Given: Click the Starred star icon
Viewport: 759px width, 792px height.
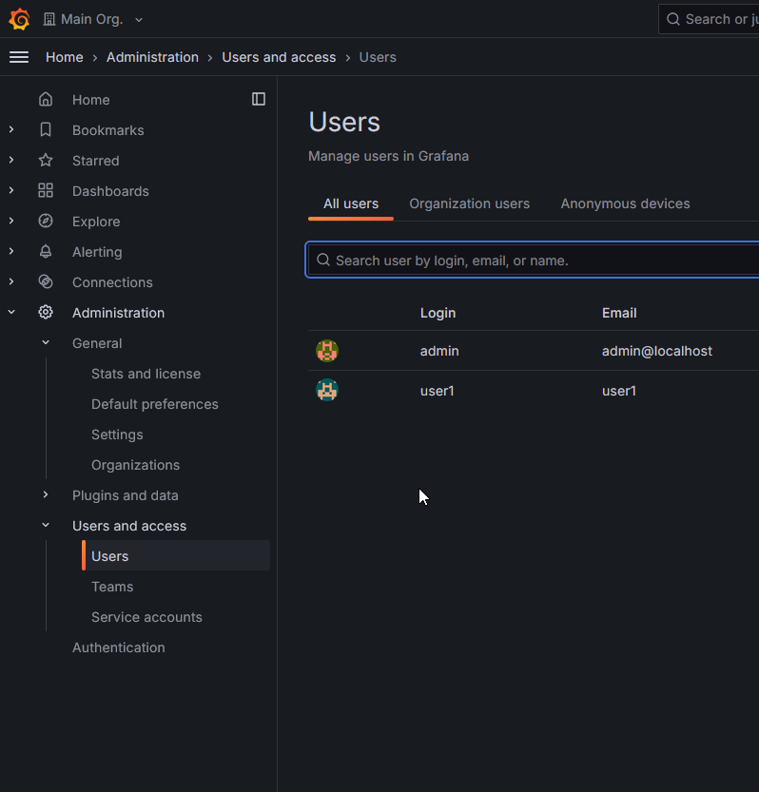Looking at the screenshot, I should pos(46,161).
